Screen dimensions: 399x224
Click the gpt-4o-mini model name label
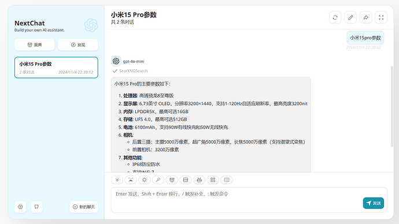[x=134, y=61]
